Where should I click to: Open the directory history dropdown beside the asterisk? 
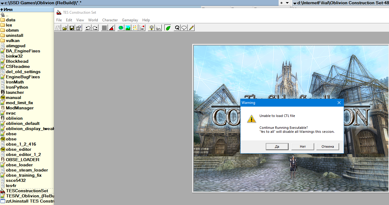tap(287, 3)
